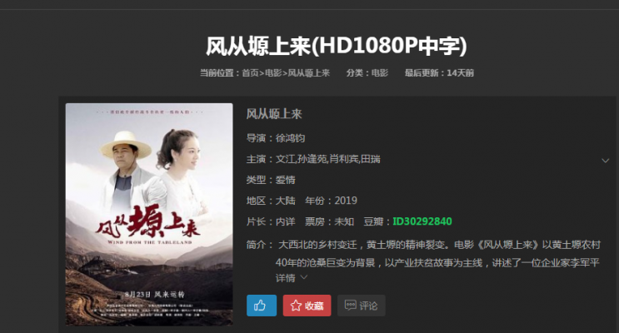Viewport: 619px width, 333px height.
Task: Open Douban link ID30292840
Action: click(422, 221)
